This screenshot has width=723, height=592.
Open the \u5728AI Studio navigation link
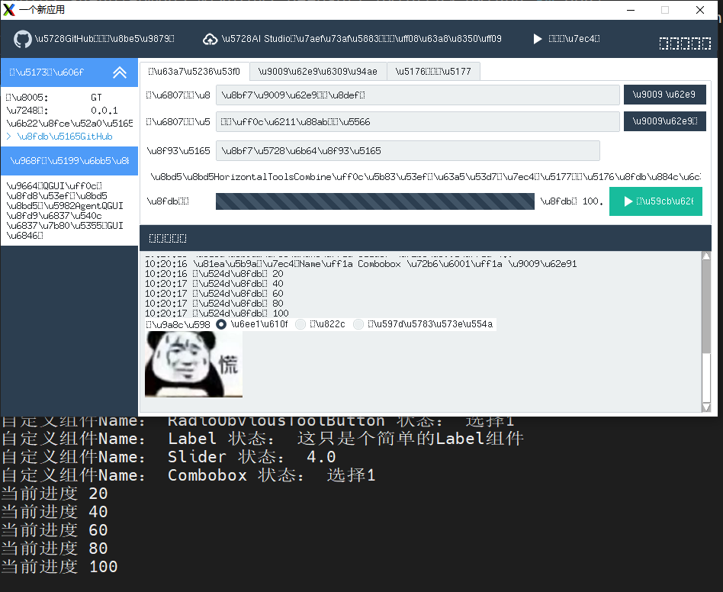point(352,39)
